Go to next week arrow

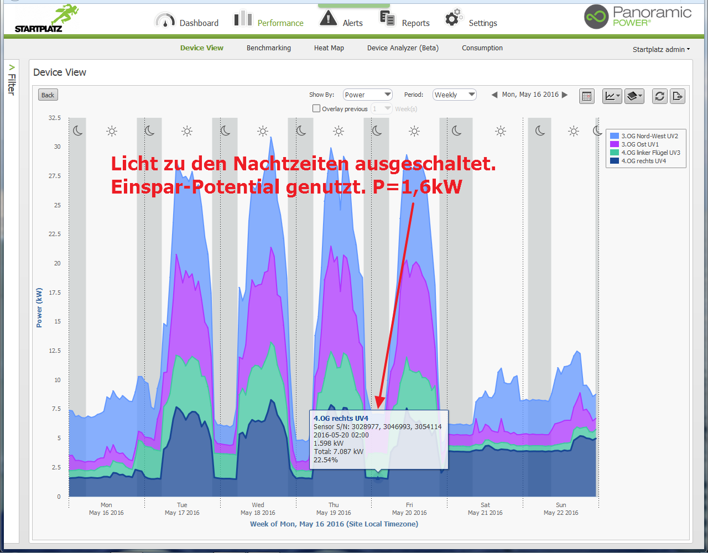[565, 95]
